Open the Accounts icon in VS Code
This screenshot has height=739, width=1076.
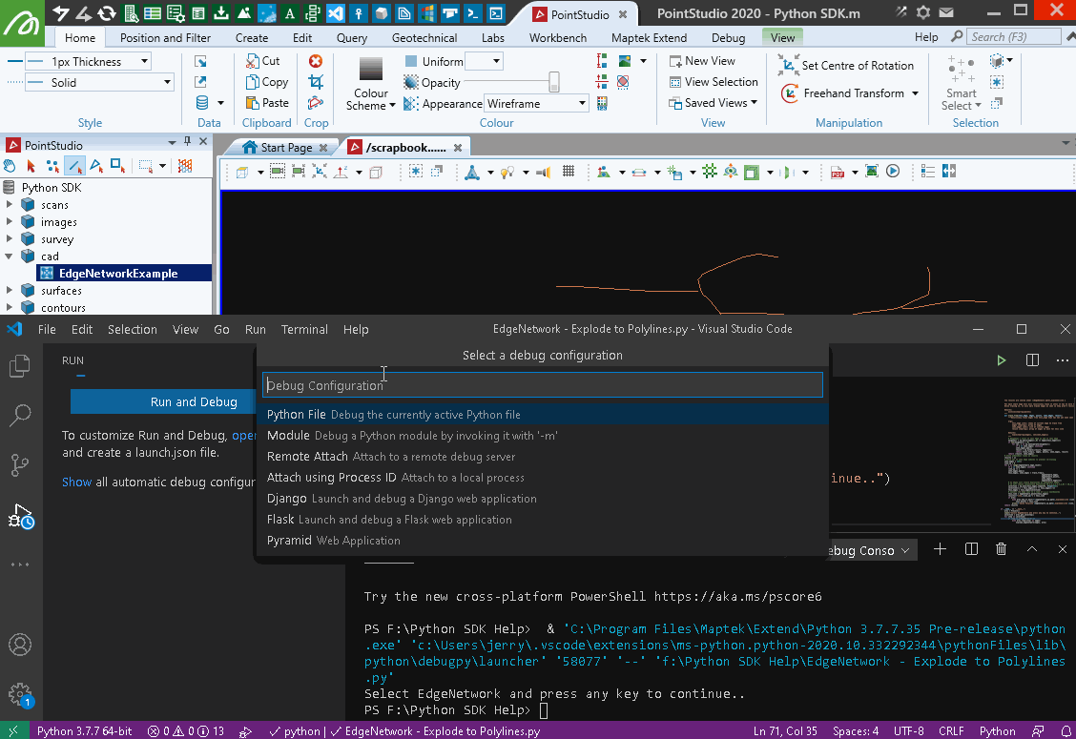(20, 645)
